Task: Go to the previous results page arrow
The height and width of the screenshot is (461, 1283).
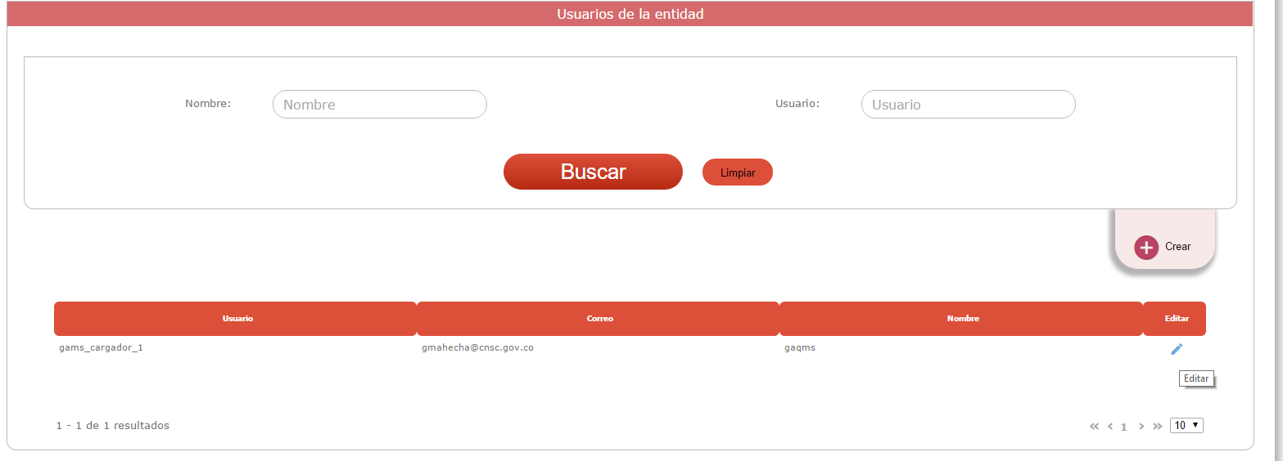Action: (1110, 426)
